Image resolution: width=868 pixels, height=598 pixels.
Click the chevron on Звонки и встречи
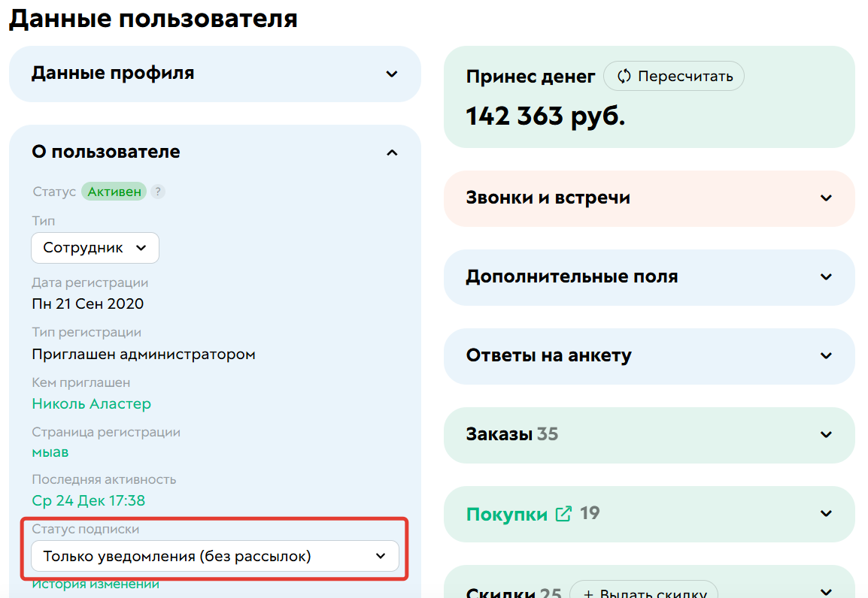[x=825, y=198]
